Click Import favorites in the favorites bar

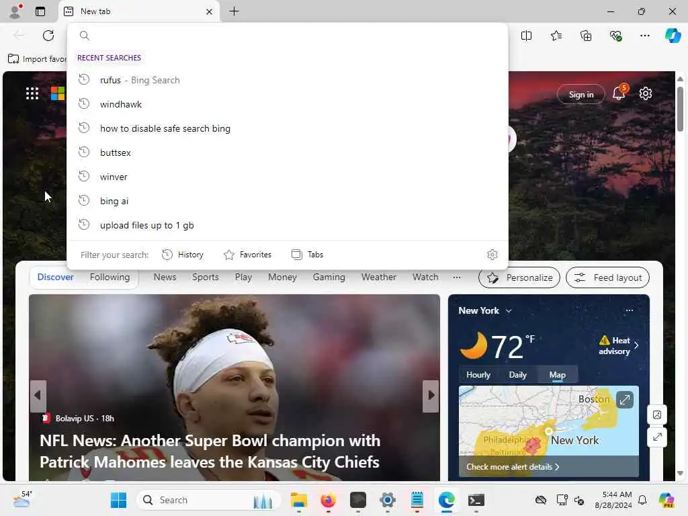coord(38,59)
